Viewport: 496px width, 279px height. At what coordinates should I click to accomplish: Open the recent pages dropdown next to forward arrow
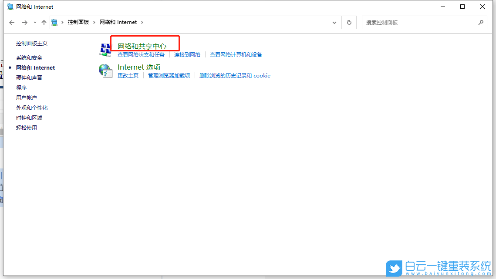tap(34, 22)
